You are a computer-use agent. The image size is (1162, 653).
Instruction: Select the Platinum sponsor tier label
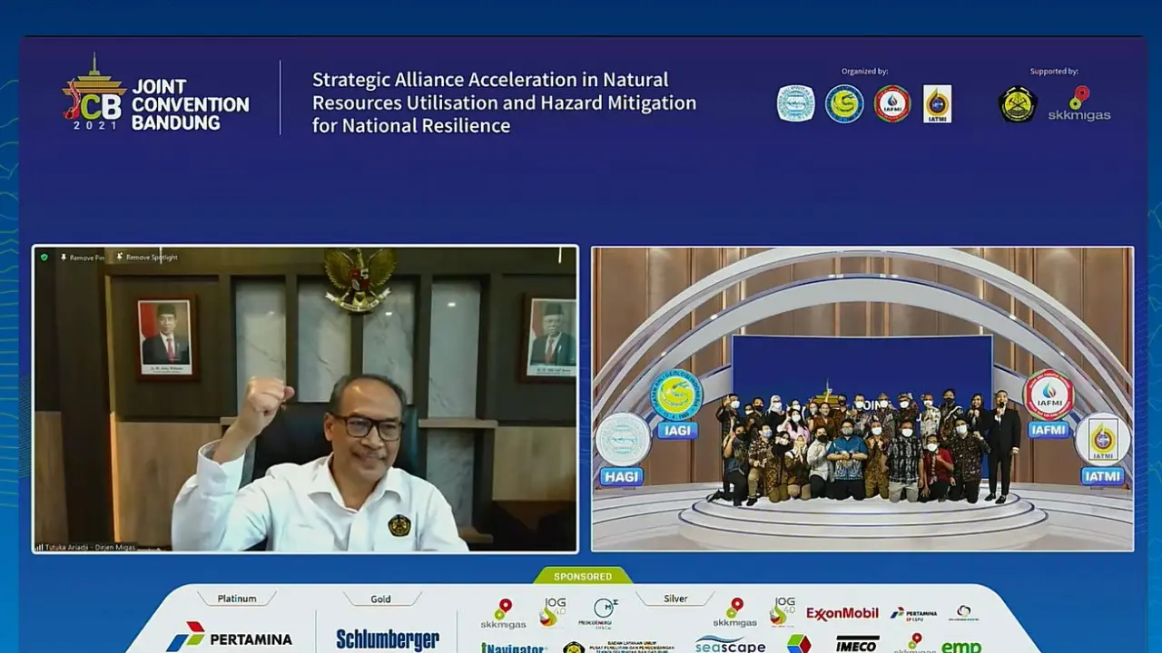[x=237, y=599]
